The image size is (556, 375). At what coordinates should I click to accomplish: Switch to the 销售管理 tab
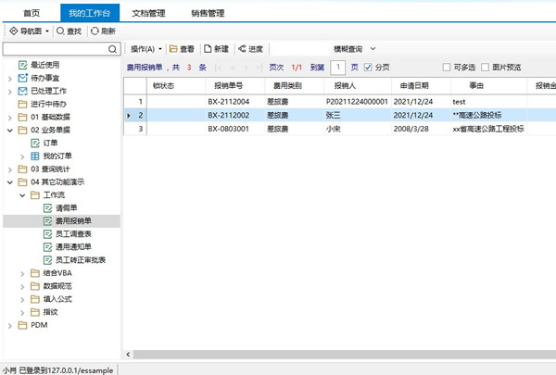click(x=207, y=13)
